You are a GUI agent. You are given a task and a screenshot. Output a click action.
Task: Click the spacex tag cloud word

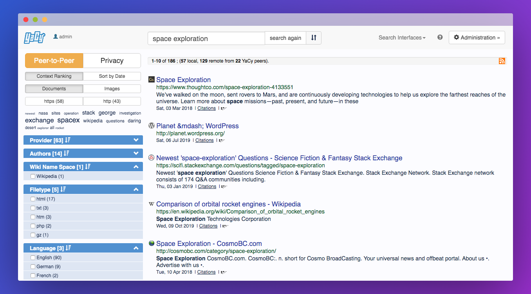coord(69,120)
